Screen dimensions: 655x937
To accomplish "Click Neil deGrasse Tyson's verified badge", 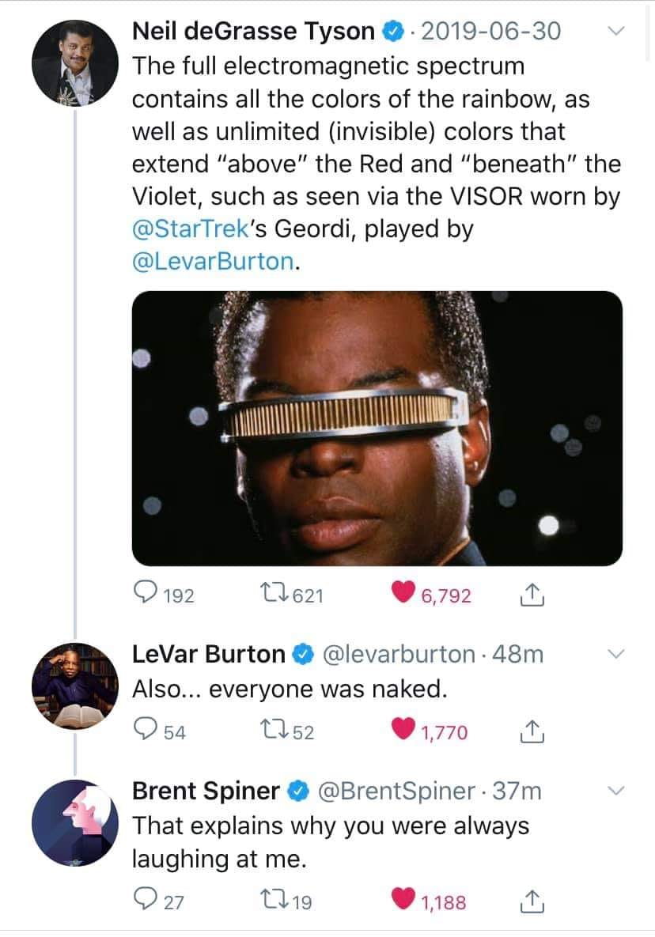I will (391, 31).
